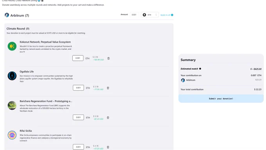Click the Estimated match info icon
The image size is (266, 150).
pos(200,69)
